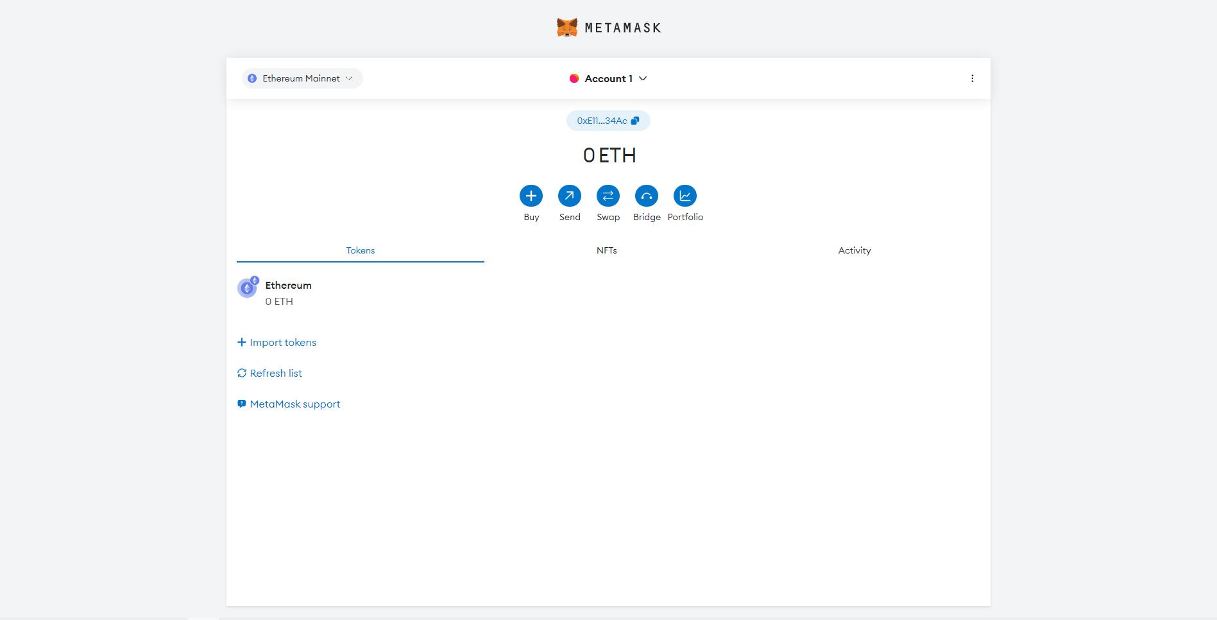Click the Buy plus icon
The image size is (1217, 620).
pos(531,196)
